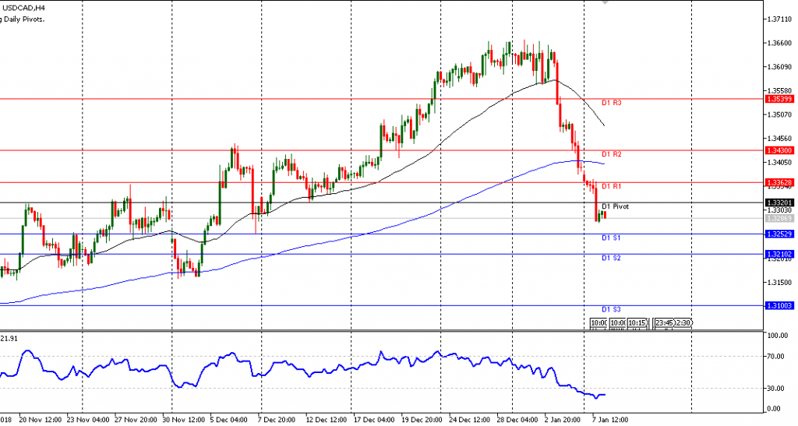
Task: Select the D1 S1 support line label
Action: (611, 237)
